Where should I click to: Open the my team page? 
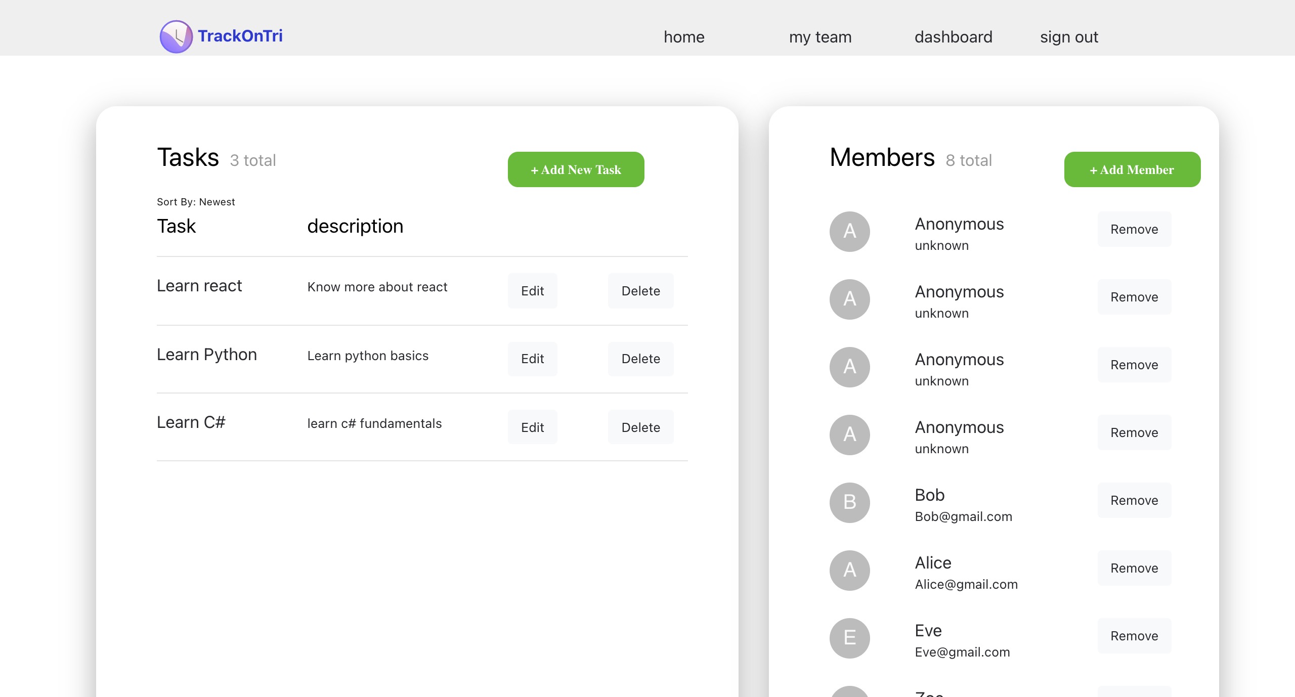coord(820,37)
